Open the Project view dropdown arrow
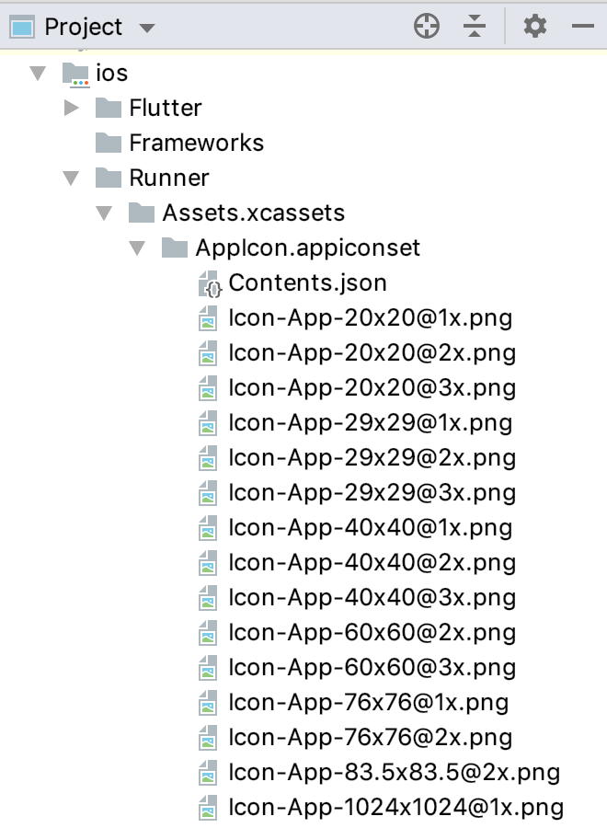The height and width of the screenshot is (828, 607). 147,28
